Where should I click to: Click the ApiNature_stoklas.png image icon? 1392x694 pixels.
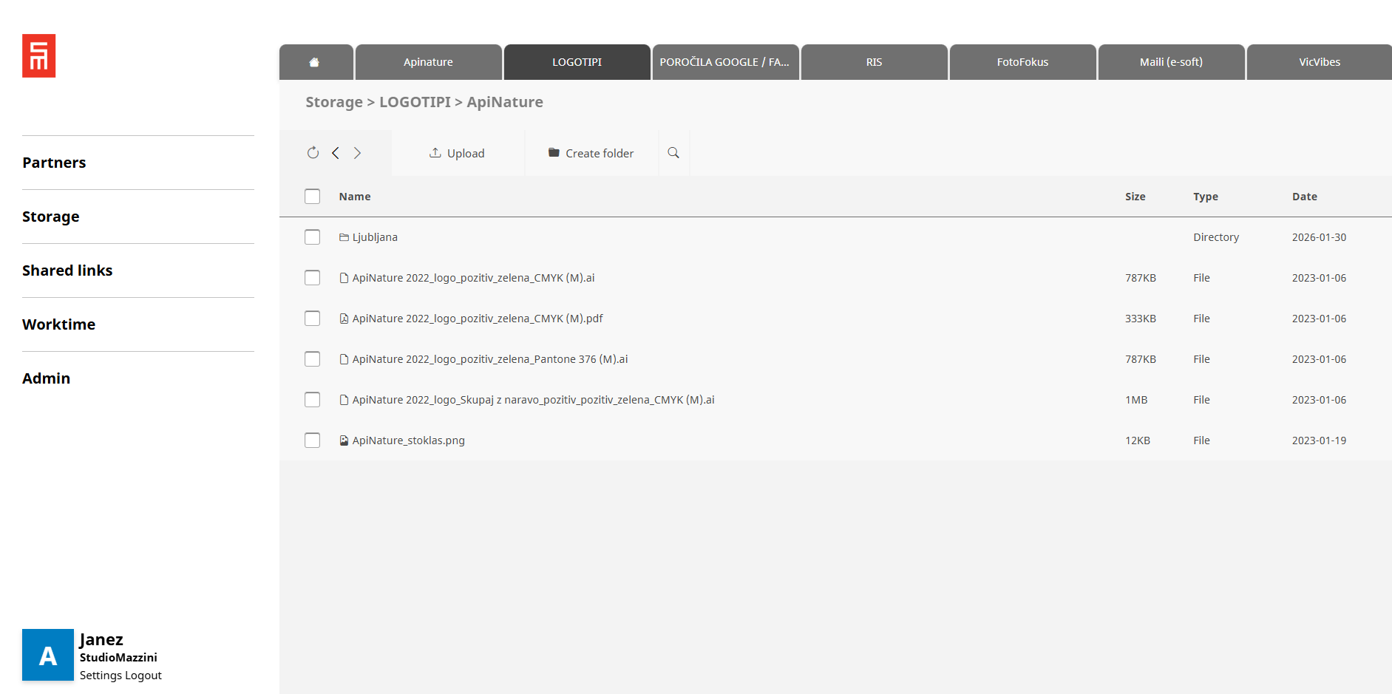344,440
